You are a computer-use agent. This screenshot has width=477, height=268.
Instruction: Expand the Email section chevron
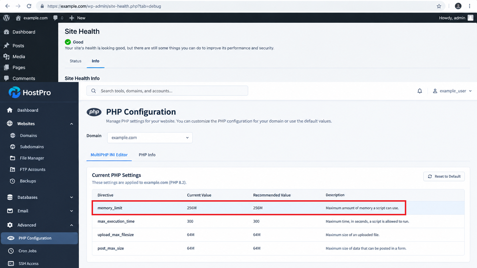coord(72,211)
